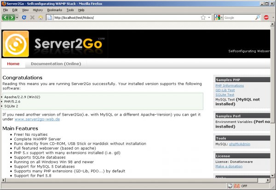The height and width of the screenshot is (190, 276).
Task: Open the back/forward history dropdown
Action: (x=17, y=17)
